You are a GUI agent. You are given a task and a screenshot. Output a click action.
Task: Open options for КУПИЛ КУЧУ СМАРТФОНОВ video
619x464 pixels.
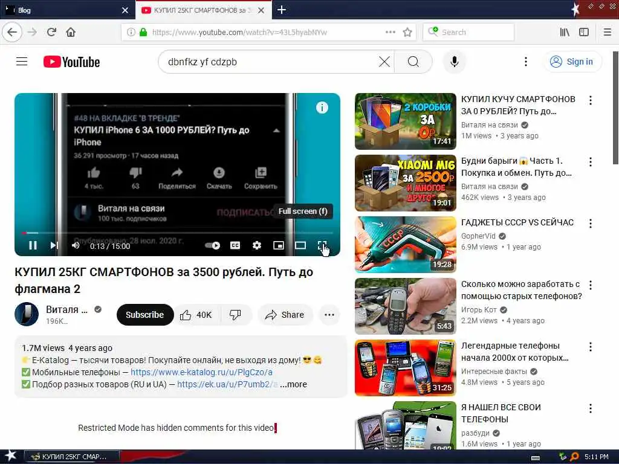point(590,100)
